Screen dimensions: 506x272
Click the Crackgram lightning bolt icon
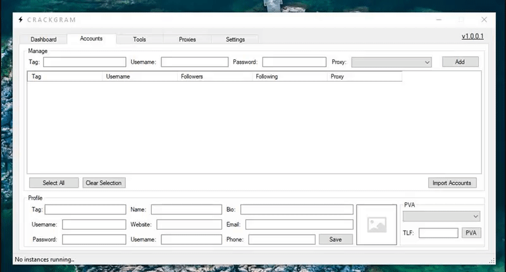(21, 20)
